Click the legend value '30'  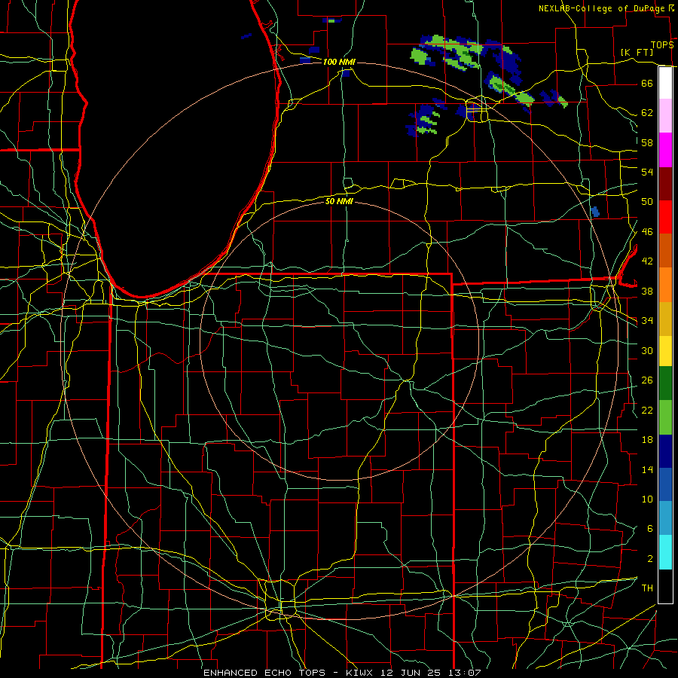(647, 350)
